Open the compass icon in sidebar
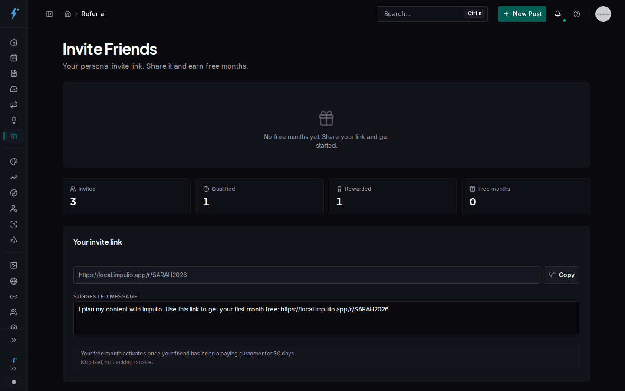Screen dimensions: 625x391 14,193
